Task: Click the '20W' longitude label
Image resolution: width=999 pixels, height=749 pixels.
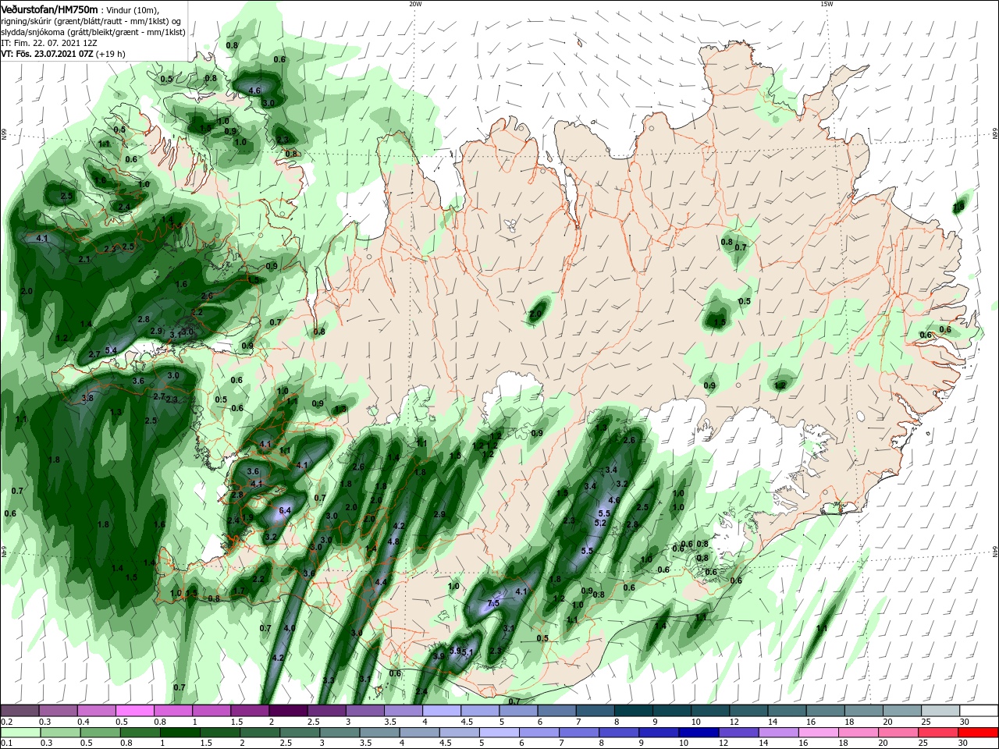Action: [415, 4]
